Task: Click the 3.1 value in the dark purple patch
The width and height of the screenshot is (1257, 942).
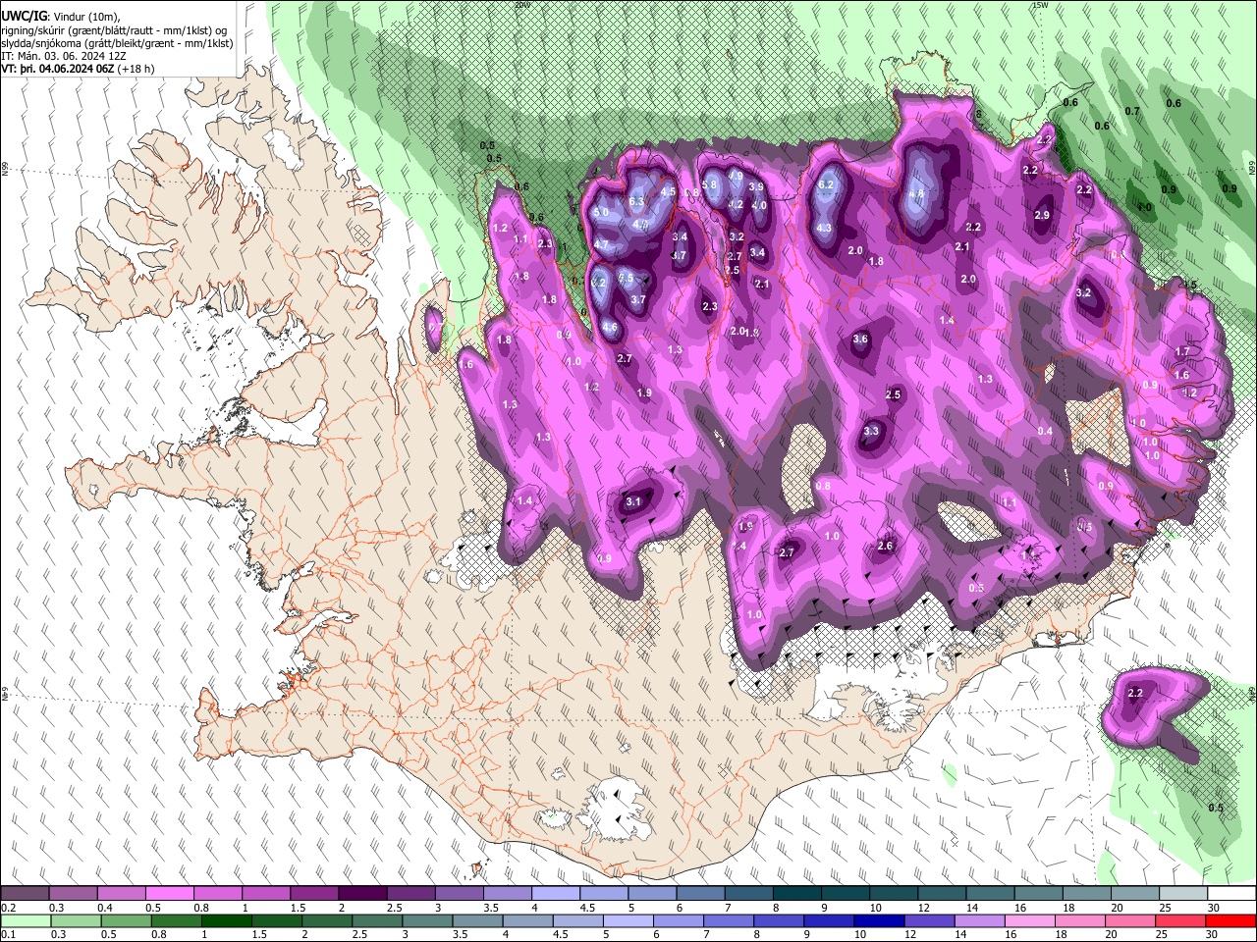Action: pos(633,501)
